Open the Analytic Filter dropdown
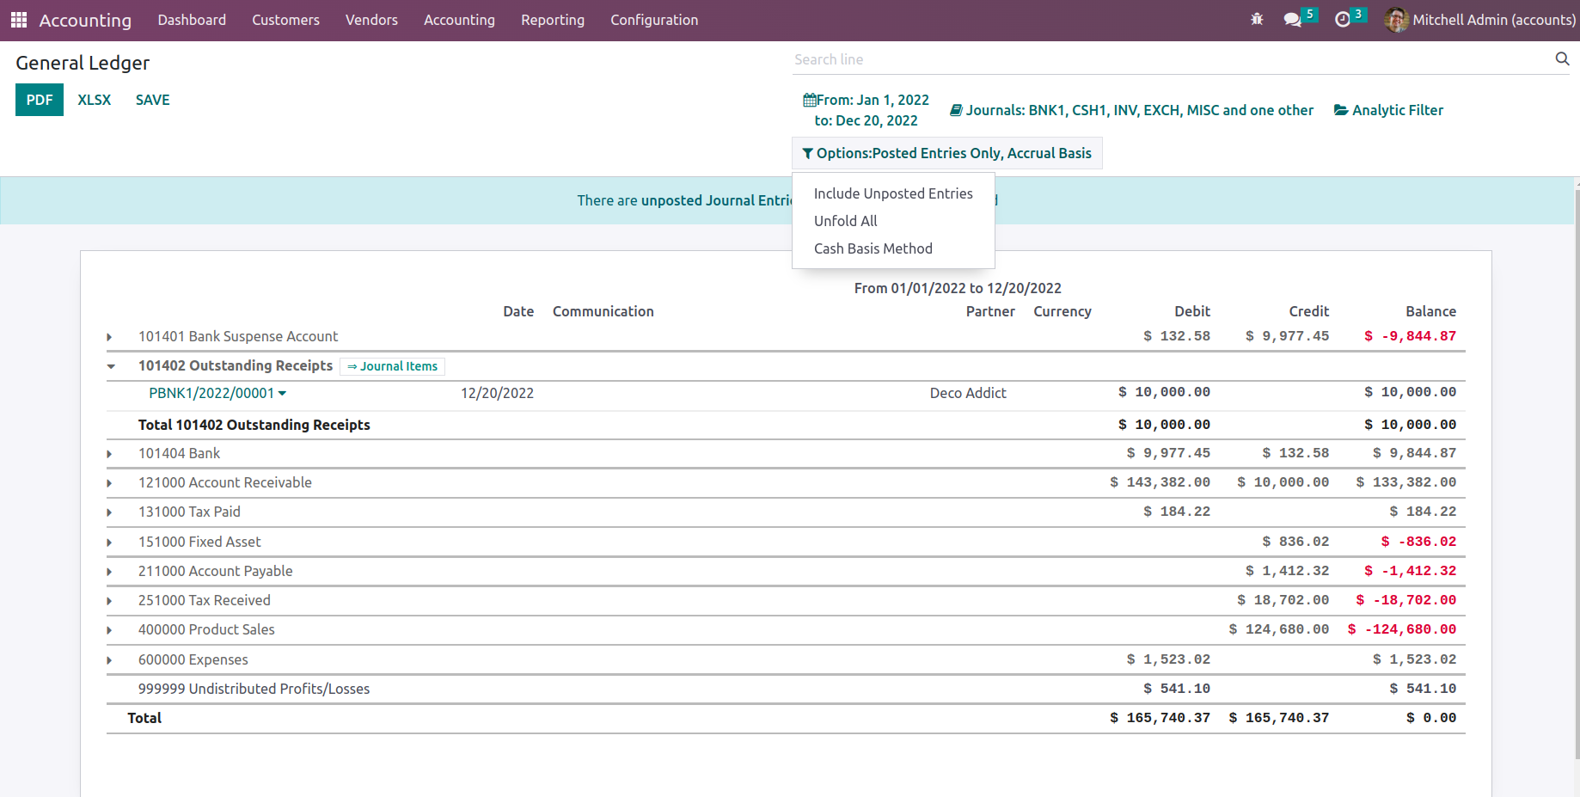Viewport: 1580px width, 797px height. coord(1388,110)
